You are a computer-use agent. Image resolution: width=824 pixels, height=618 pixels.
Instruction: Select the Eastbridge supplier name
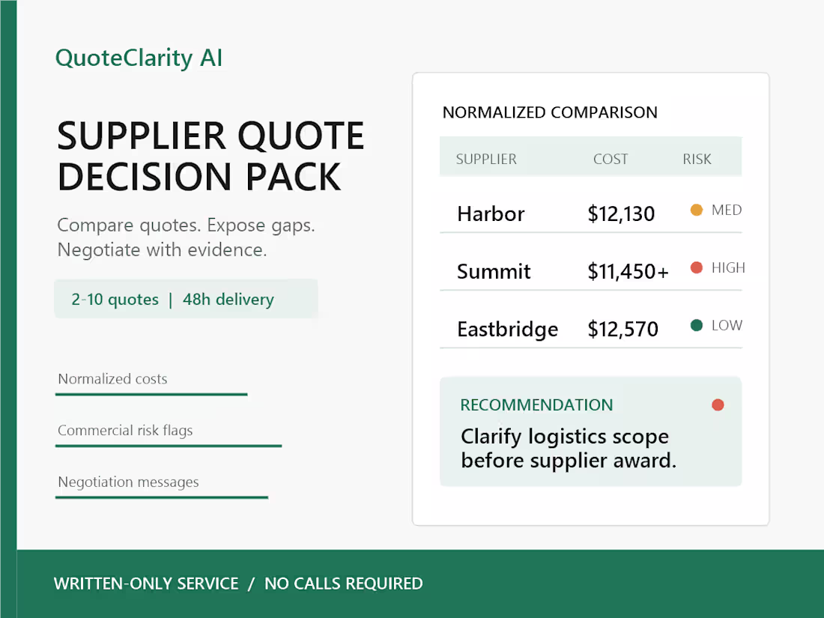(x=508, y=330)
